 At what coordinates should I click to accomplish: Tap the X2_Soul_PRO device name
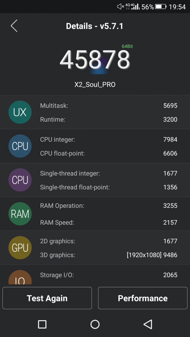[x=95, y=85]
